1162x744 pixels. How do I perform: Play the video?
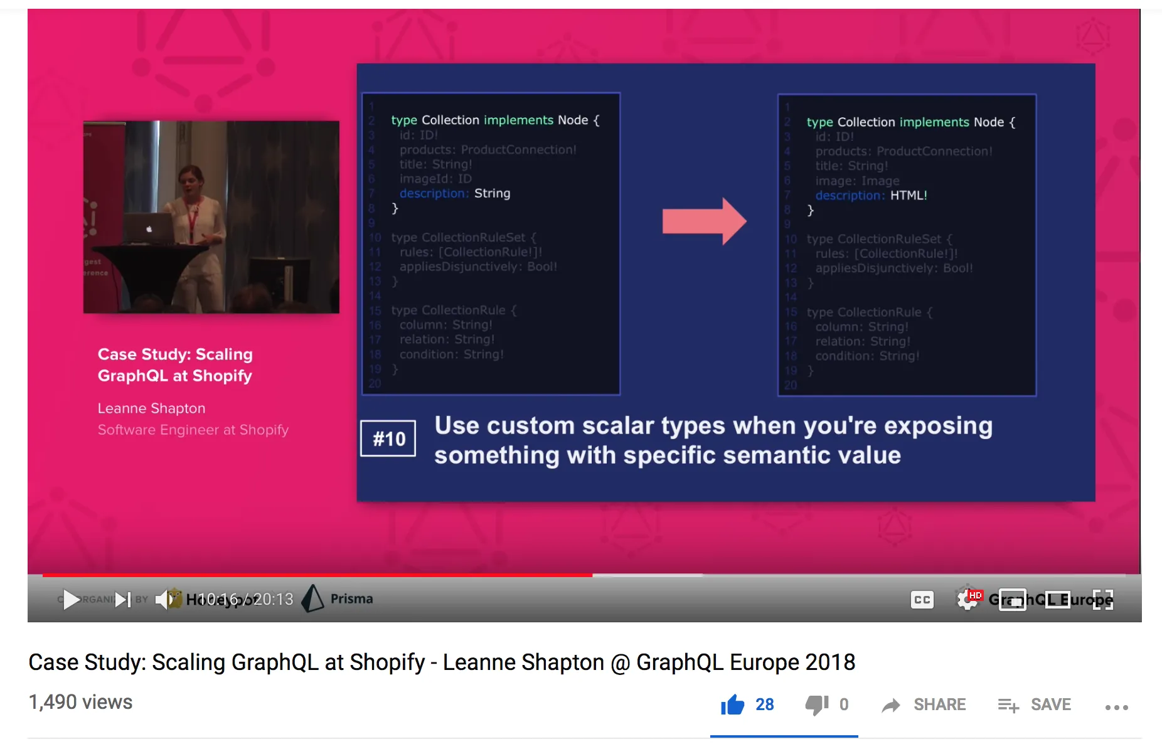point(71,600)
